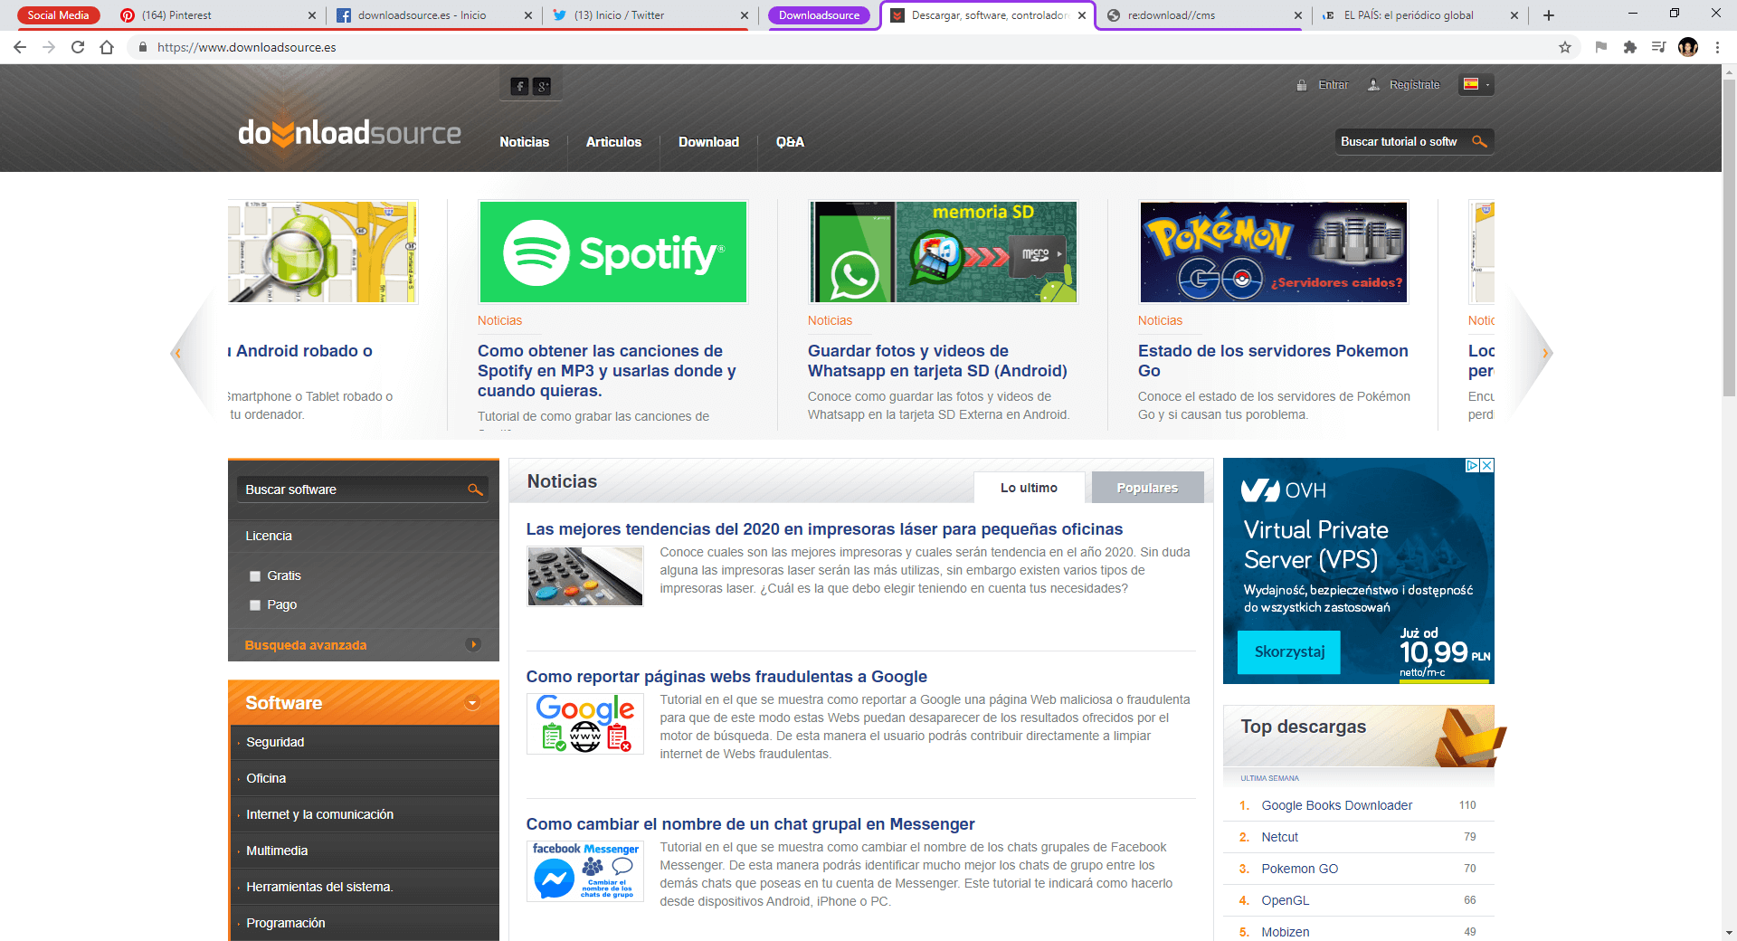Image resolution: width=1737 pixels, height=941 pixels.
Task: Open Articulos in the main navigation
Action: (613, 142)
